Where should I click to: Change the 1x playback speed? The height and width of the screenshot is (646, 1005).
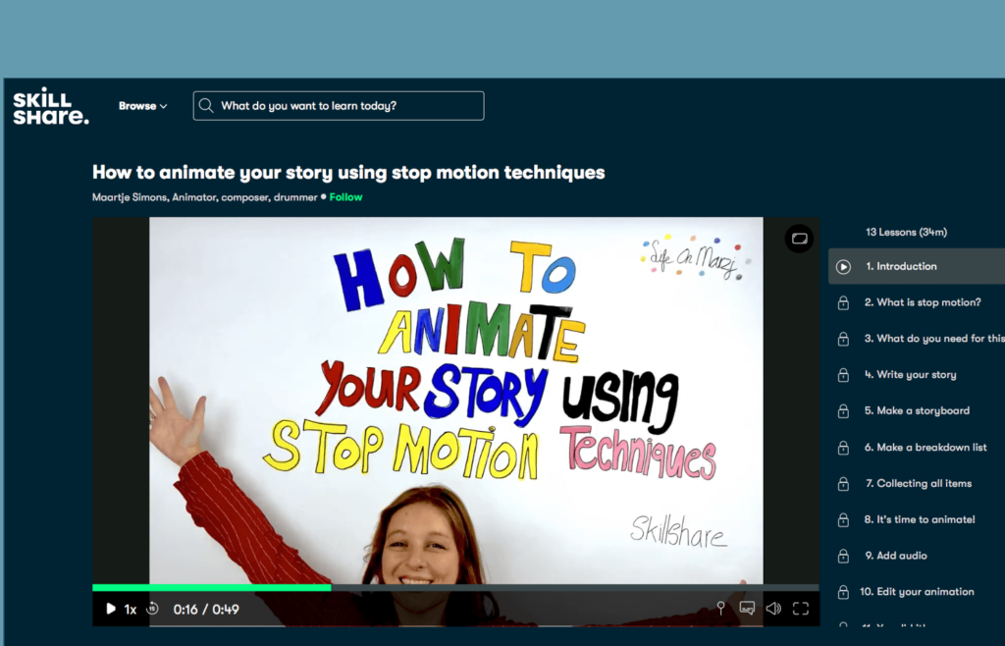[131, 610]
